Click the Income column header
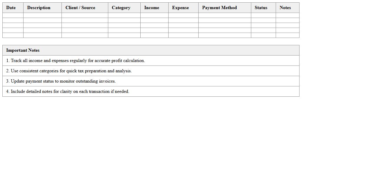The width and height of the screenshot is (376, 191). point(152,8)
